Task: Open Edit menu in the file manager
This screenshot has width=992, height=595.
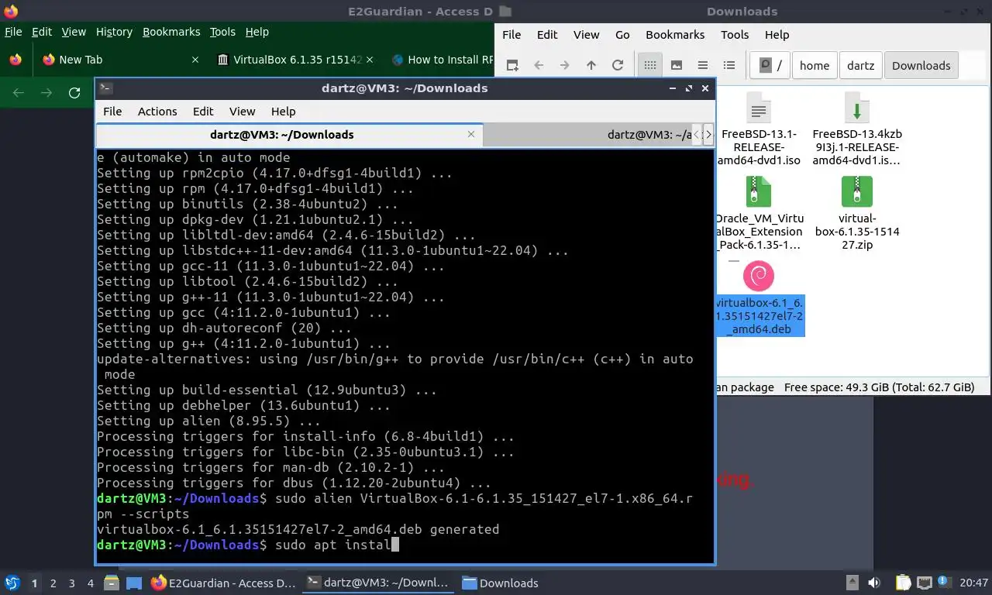Action: (x=547, y=35)
